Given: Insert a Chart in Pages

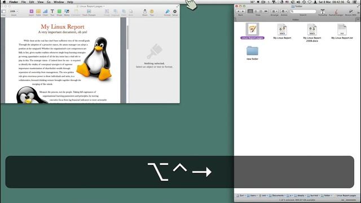Looking at the screenshot, I should [x=45, y=12].
